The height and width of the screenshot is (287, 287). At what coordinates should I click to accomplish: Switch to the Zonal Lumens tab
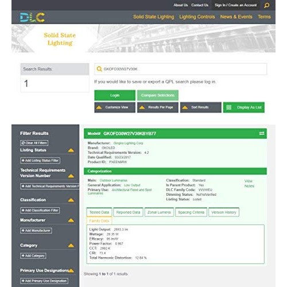click(159, 212)
